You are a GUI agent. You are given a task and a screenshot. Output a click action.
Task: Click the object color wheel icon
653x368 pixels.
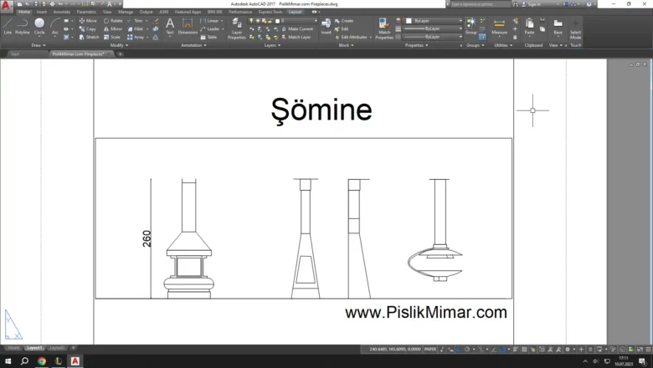click(398, 20)
